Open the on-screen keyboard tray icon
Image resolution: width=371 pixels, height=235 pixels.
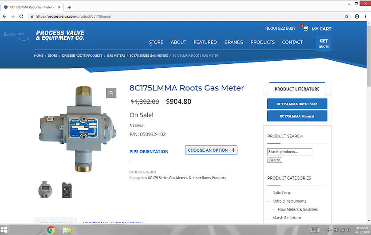(315, 230)
